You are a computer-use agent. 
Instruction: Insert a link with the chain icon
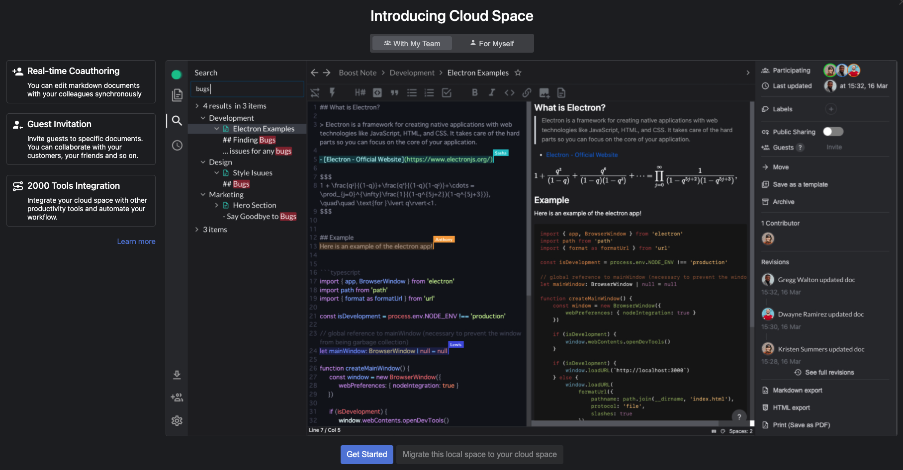tap(527, 92)
